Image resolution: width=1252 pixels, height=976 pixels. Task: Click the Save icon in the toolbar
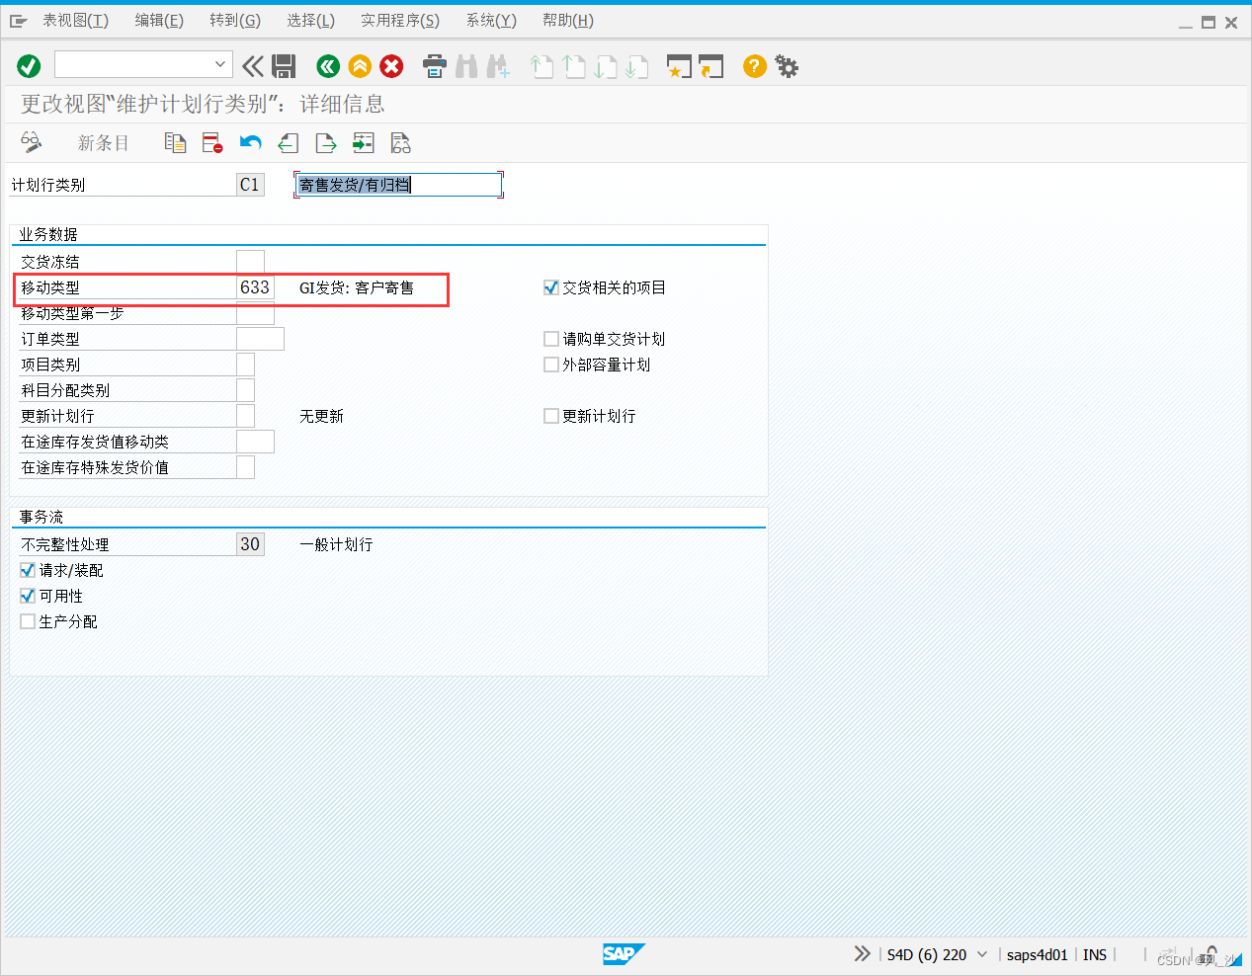click(x=285, y=65)
